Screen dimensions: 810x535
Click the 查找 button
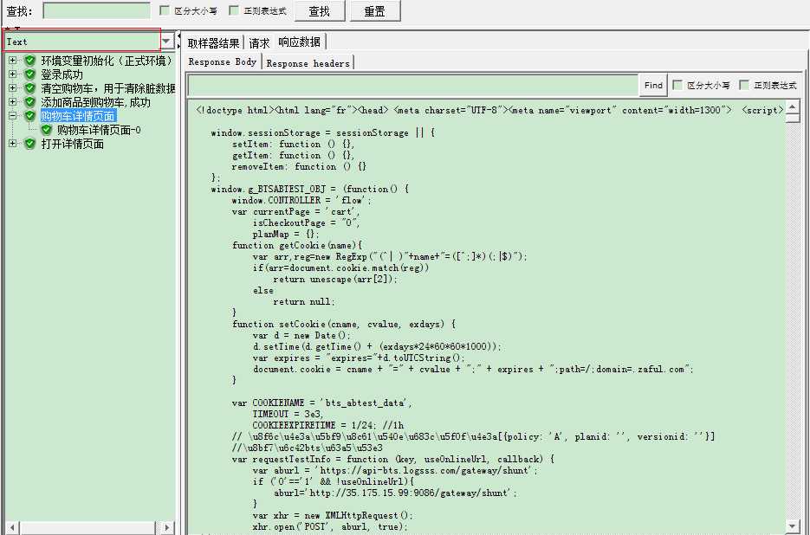click(320, 11)
